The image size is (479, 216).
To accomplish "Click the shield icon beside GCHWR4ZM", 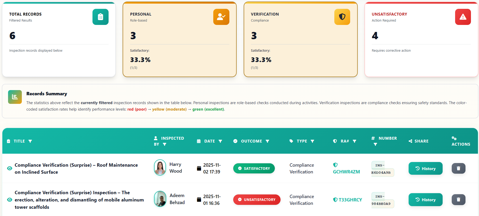I will click(335, 165).
